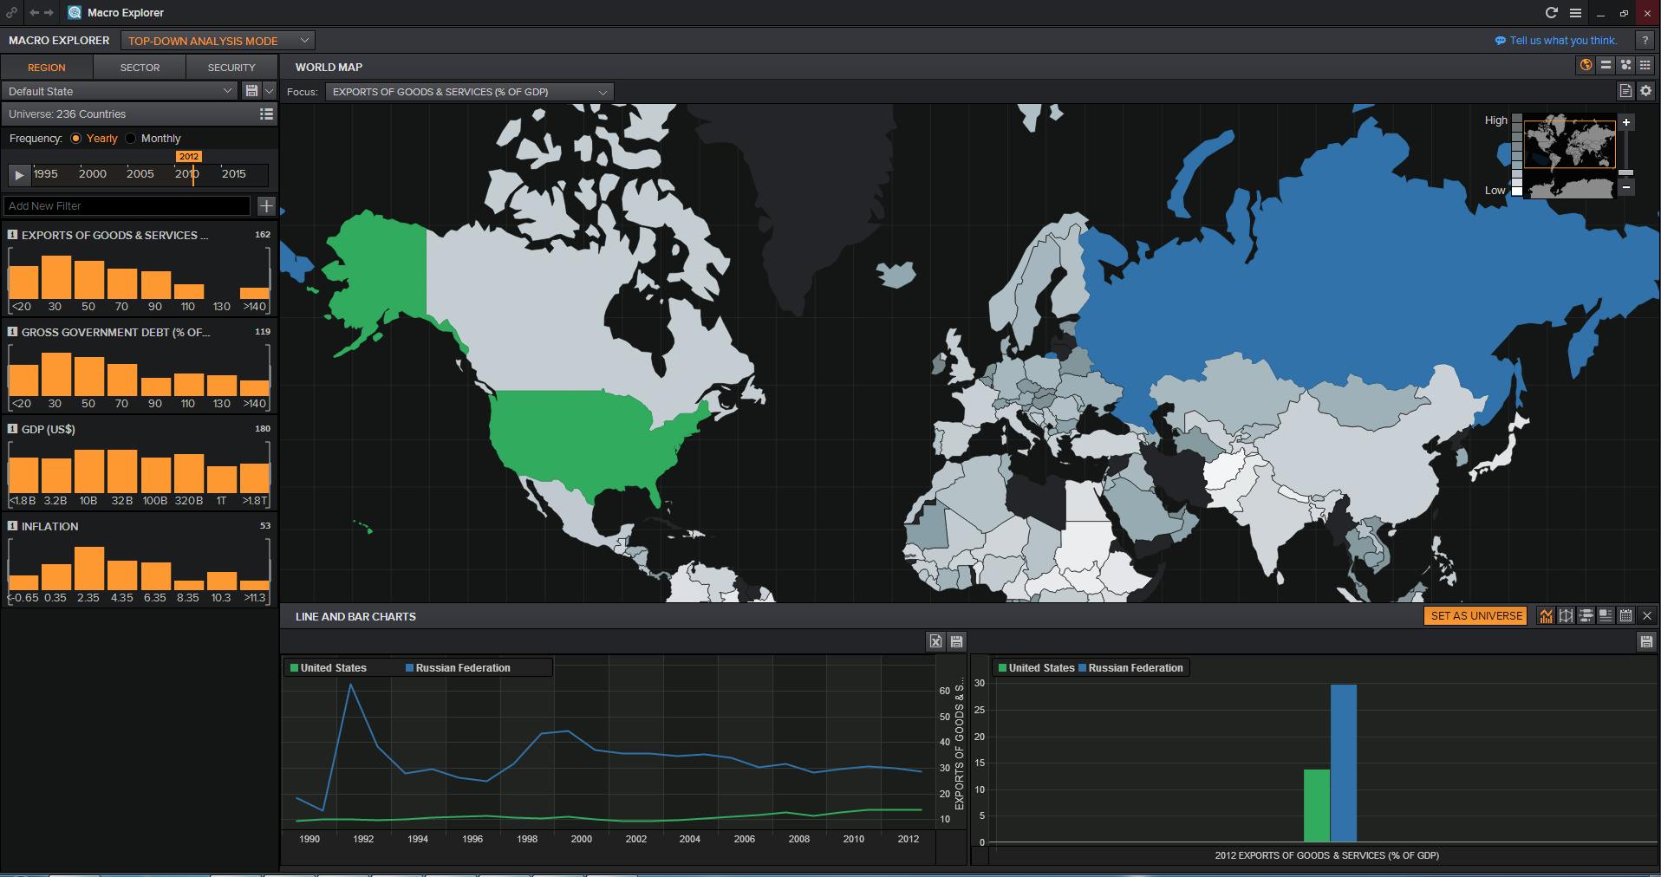Click 2005 on the year timeline slider
Image resolution: width=1661 pixels, height=877 pixels.
[140, 174]
